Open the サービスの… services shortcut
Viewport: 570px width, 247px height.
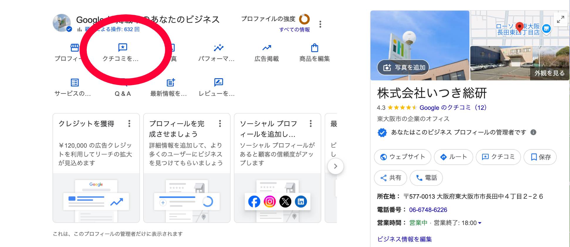(x=73, y=88)
